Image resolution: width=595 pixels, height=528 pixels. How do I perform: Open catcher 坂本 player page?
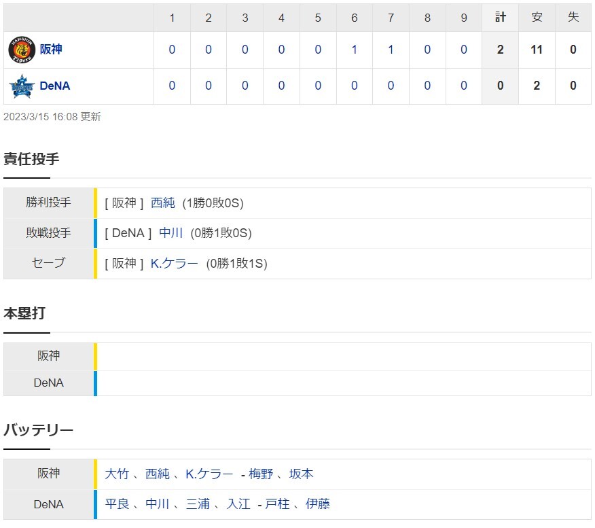click(301, 474)
